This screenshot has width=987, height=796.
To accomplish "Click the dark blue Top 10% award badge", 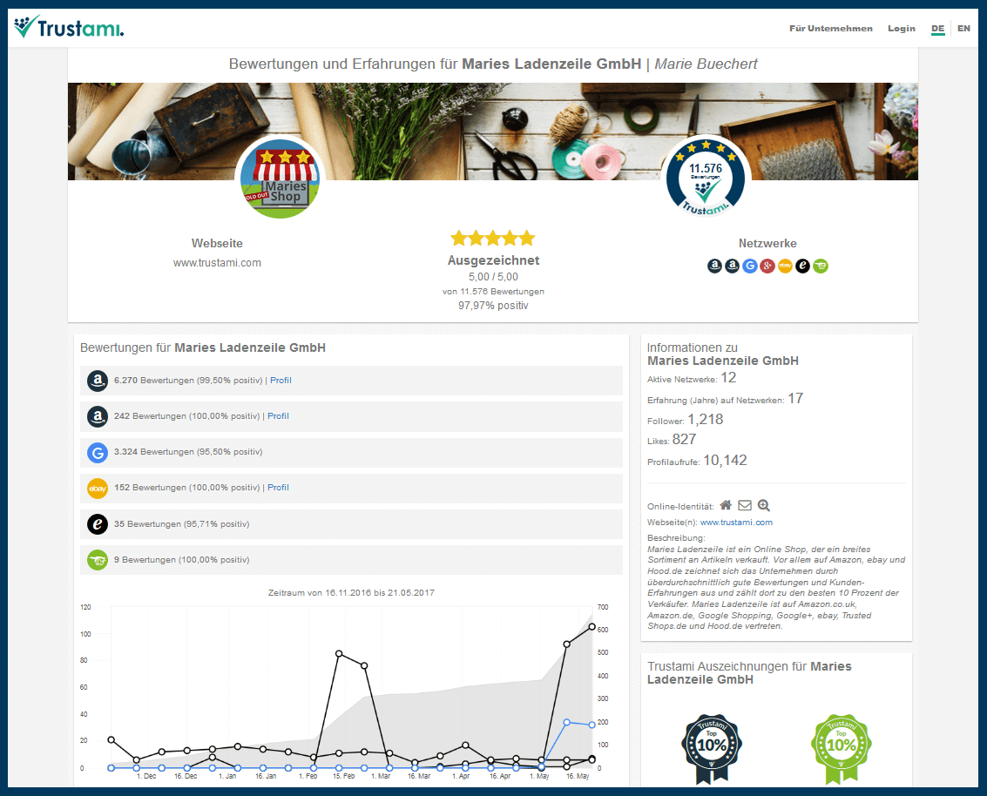I will (x=712, y=748).
